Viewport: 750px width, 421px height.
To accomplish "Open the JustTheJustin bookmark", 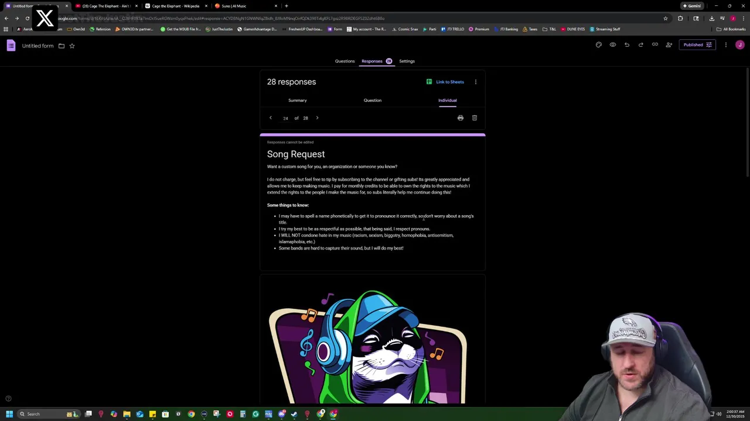I will coord(219,29).
